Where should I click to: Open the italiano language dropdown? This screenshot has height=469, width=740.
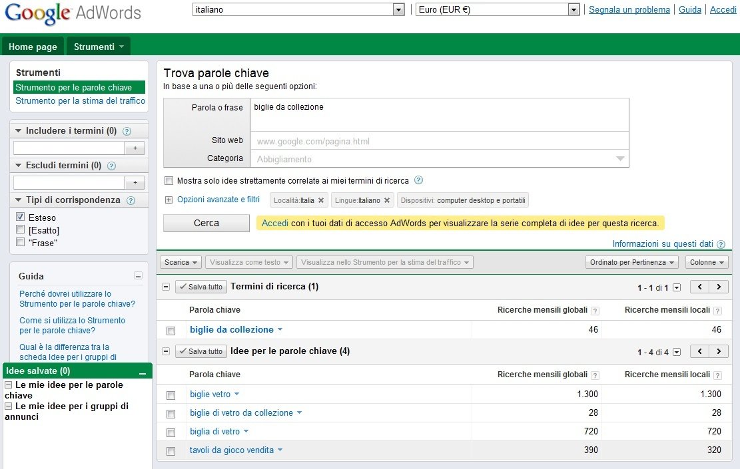299,9
